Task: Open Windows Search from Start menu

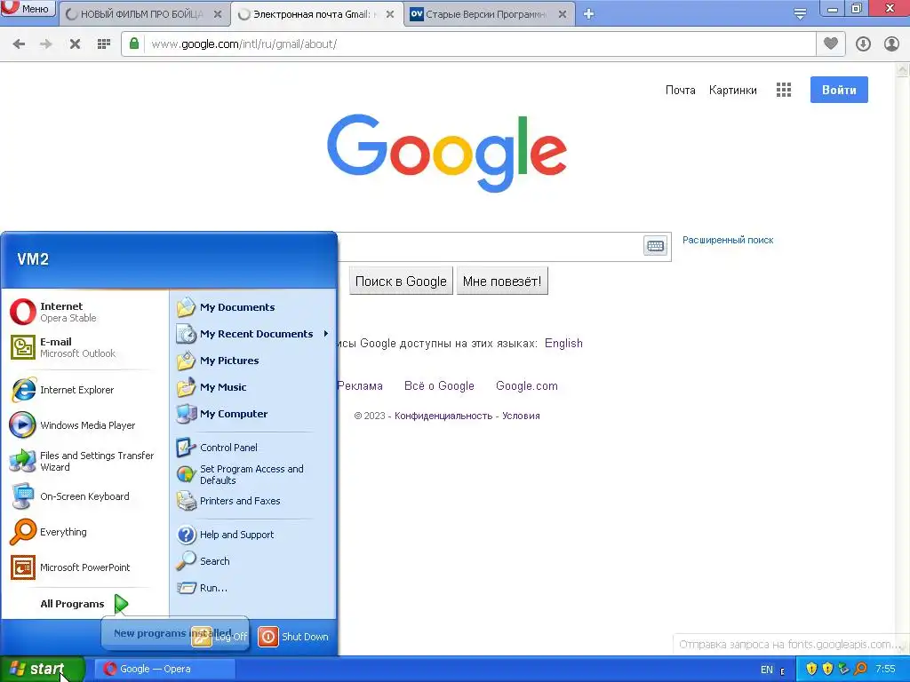Action: click(x=253, y=561)
